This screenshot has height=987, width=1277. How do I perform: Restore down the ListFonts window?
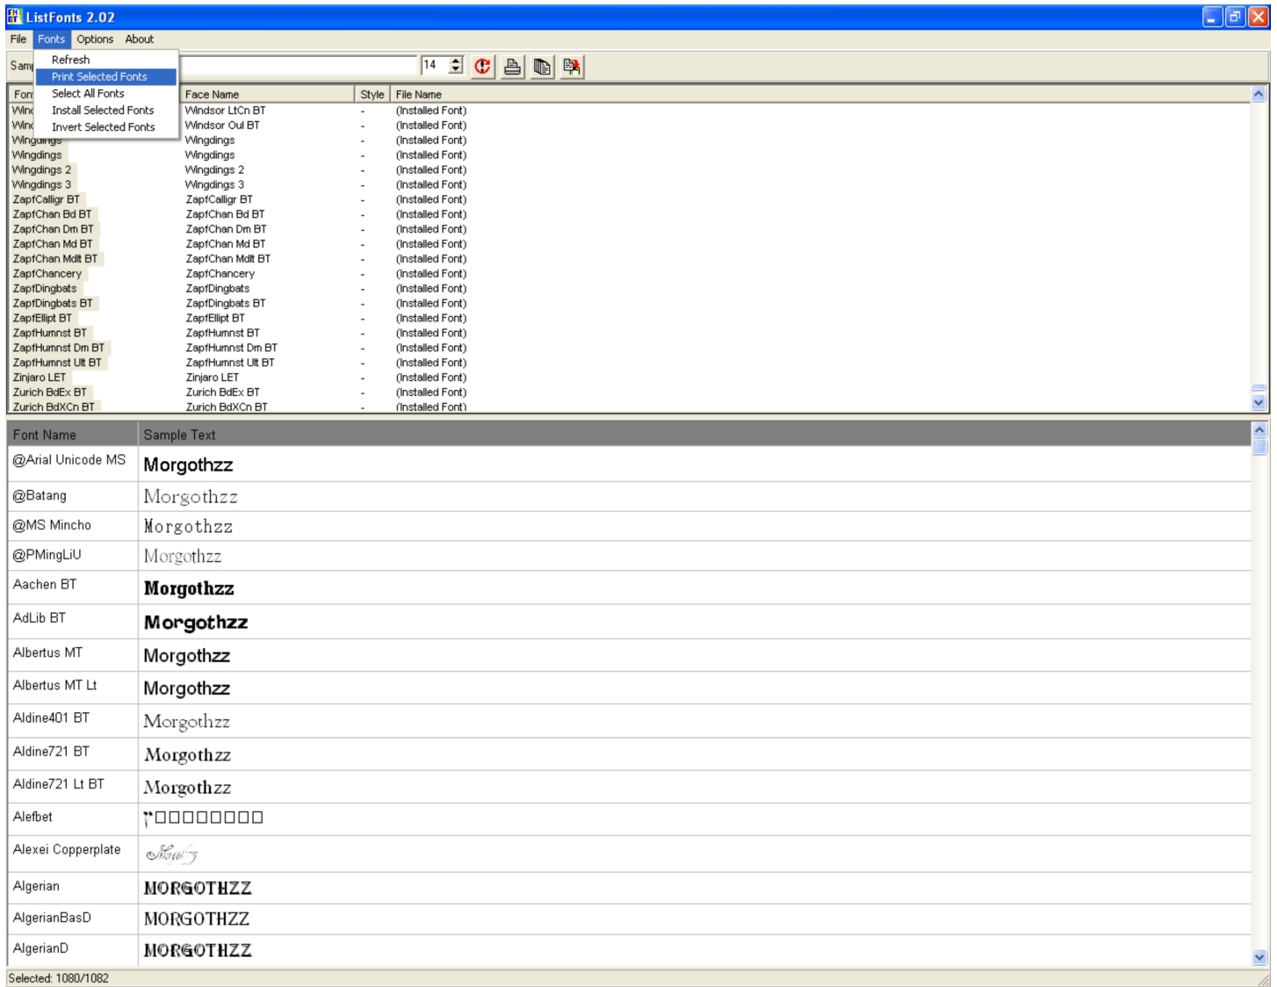point(1235,17)
